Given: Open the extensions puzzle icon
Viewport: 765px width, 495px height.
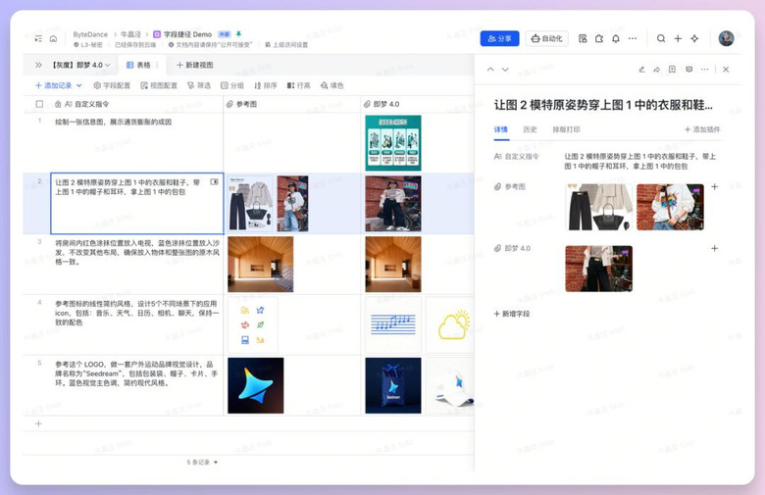Looking at the screenshot, I should point(599,38).
